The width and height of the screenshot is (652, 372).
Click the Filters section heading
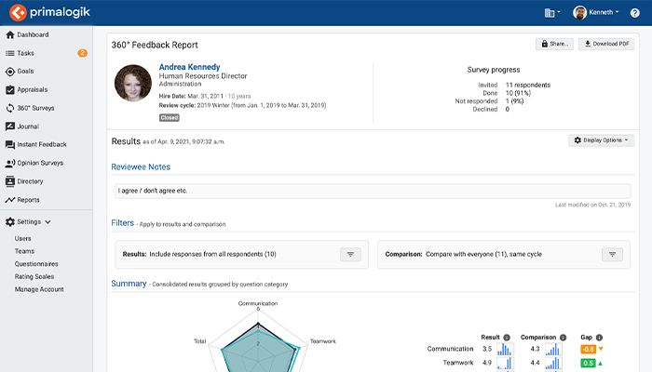(x=123, y=223)
